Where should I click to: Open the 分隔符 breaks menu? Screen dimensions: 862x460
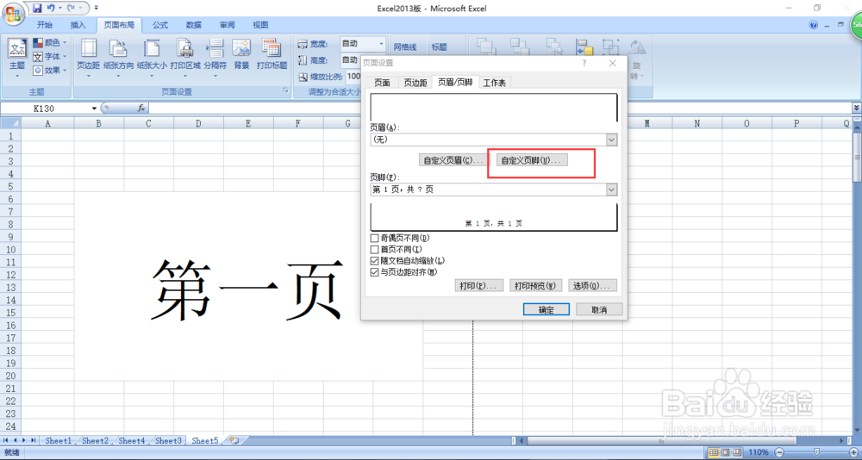pos(215,57)
